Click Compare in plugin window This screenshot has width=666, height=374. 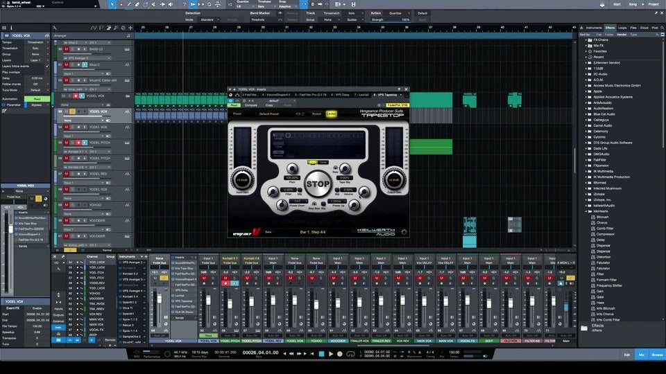(x=250, y=105)
